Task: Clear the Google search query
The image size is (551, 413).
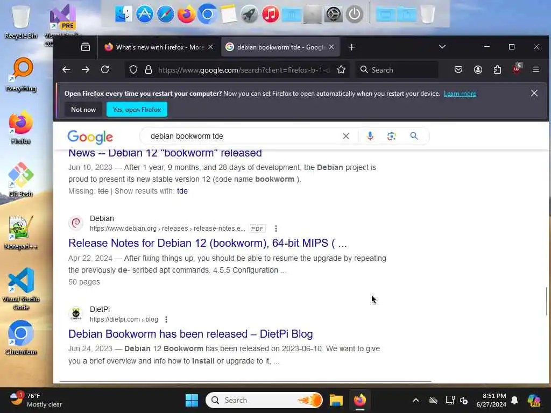Action: [346, 136]
